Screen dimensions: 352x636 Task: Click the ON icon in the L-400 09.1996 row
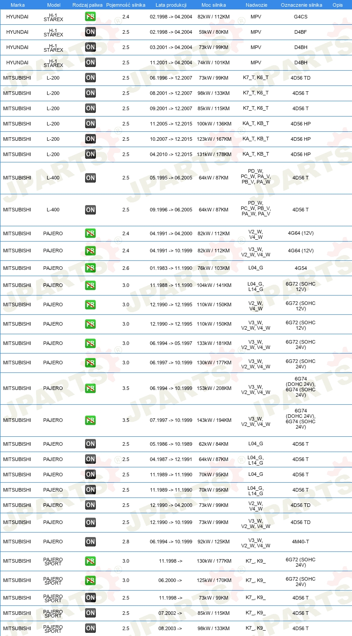[x=90, y=210]
